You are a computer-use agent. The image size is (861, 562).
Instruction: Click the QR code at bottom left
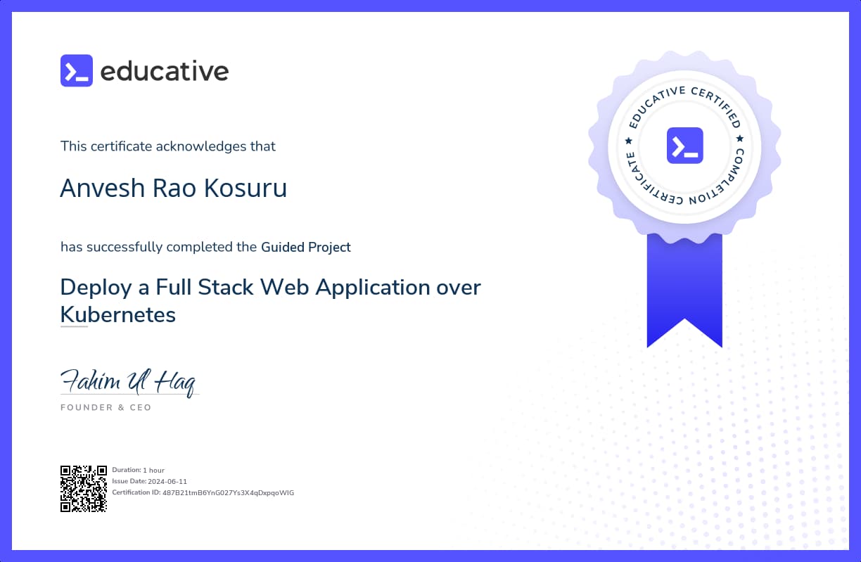(83, 488)
